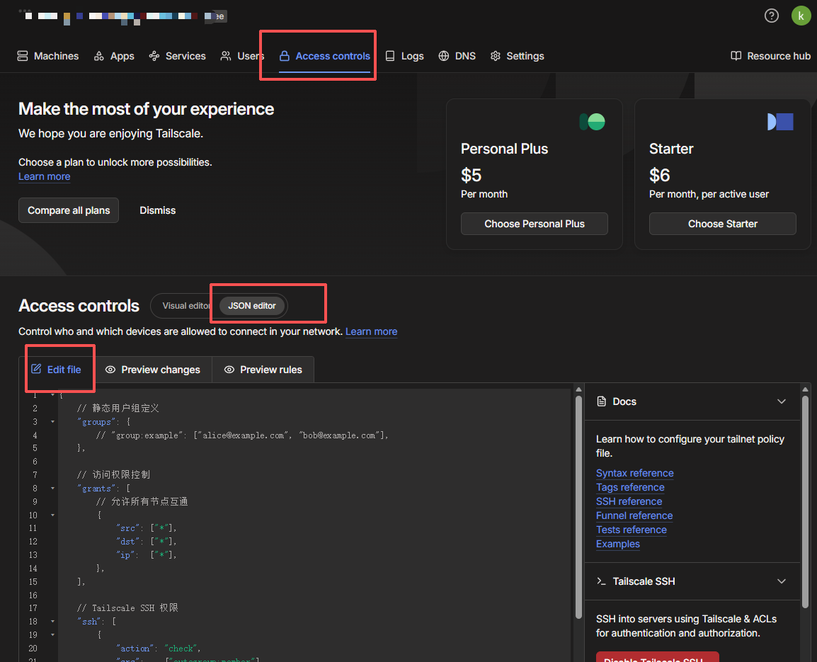This screenshot has height=662, width=817.
Task: Select the Access controls tab
Action: coord(325,56)
